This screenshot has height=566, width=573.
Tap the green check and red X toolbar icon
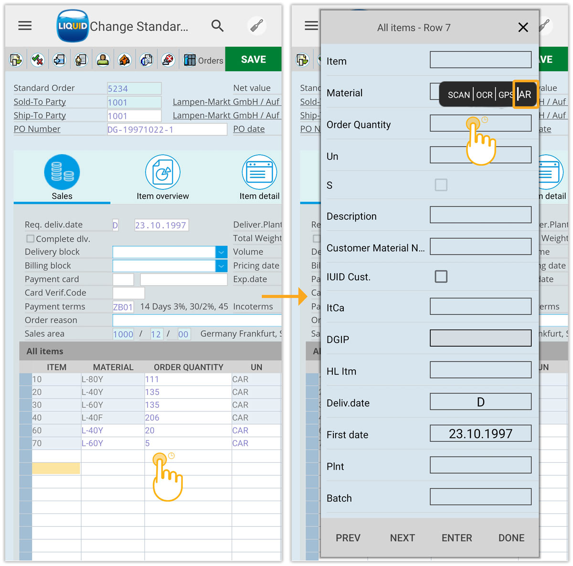[x=37, y=60]
